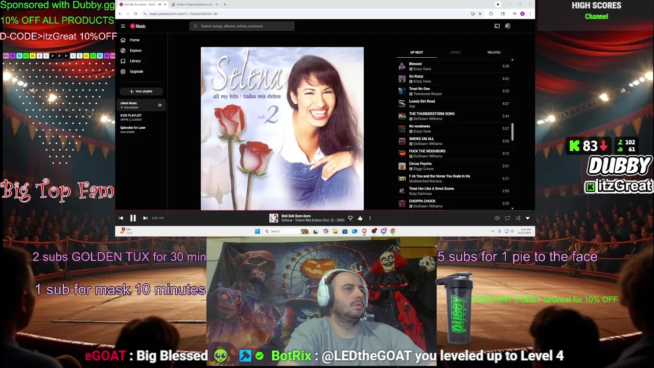Skip to the next track
This screenshot has height=368, width=654.
tap(145, 218)
